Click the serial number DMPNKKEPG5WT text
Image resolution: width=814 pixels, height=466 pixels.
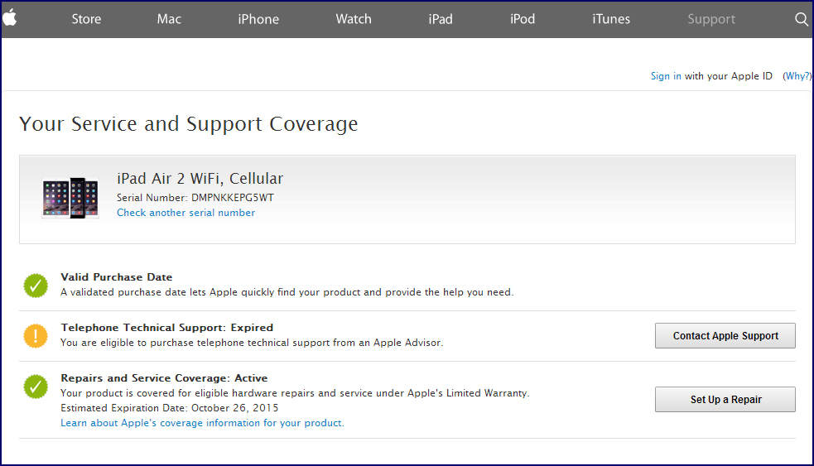(232, 198)
